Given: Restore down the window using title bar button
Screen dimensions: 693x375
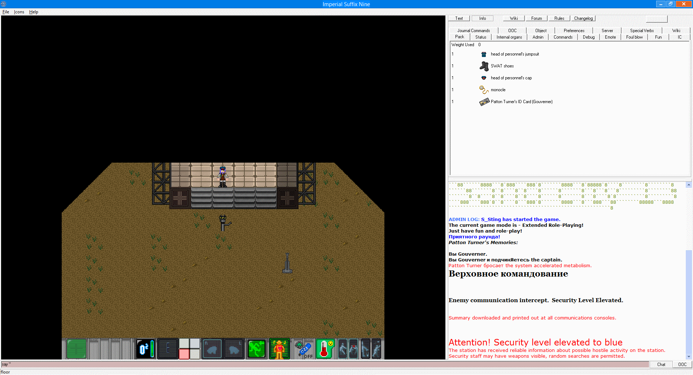Looking at the screenshot, I should click(670, 4).
